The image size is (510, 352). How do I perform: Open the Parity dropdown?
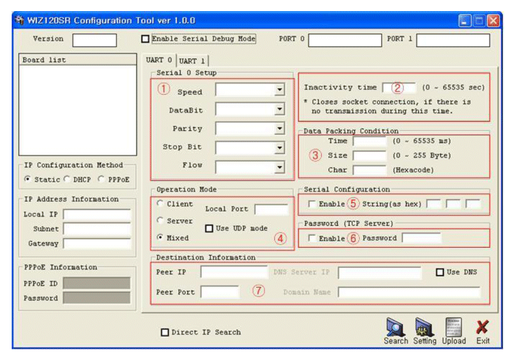280,129
